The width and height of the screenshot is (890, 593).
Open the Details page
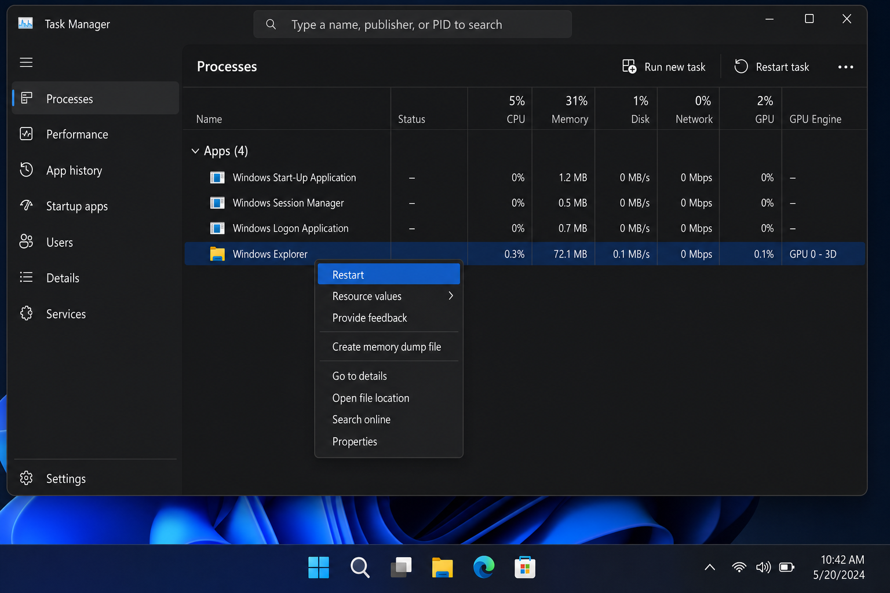95,278
